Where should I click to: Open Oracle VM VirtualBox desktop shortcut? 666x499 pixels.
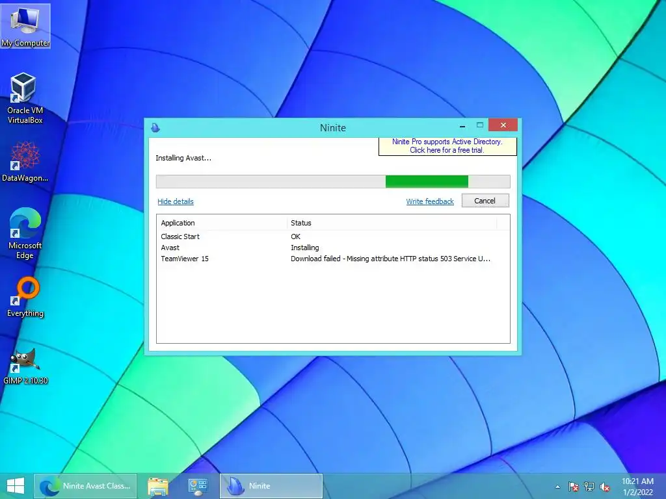[x=25, y=99]
